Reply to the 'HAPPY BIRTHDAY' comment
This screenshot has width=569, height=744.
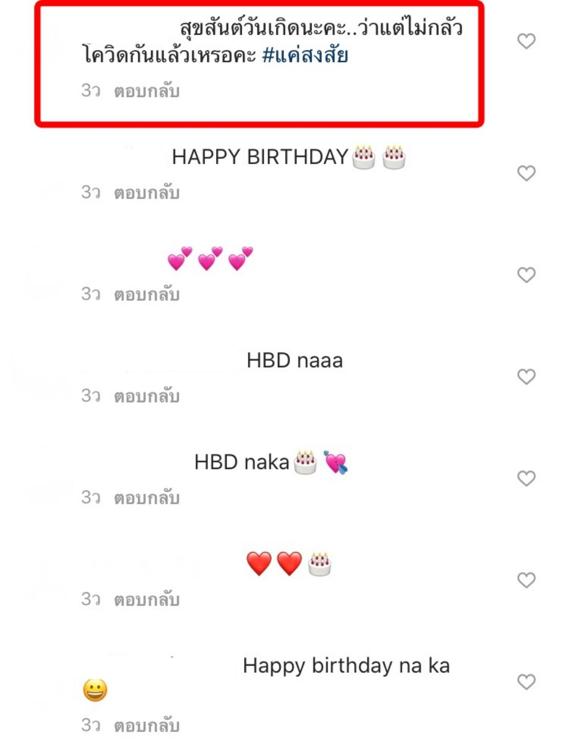point(147,193)
